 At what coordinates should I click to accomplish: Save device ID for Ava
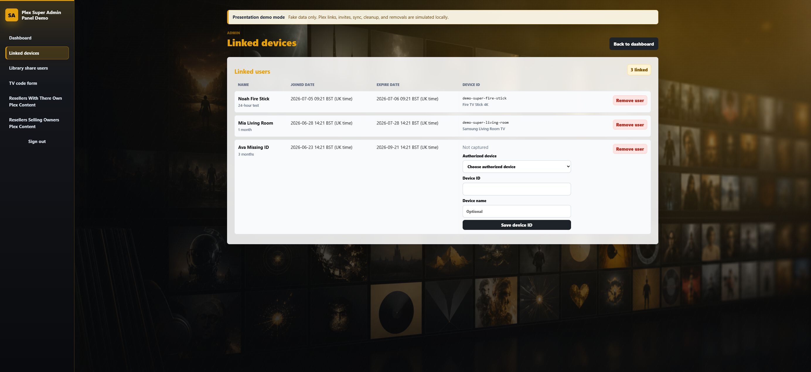[x=516, y=225]
